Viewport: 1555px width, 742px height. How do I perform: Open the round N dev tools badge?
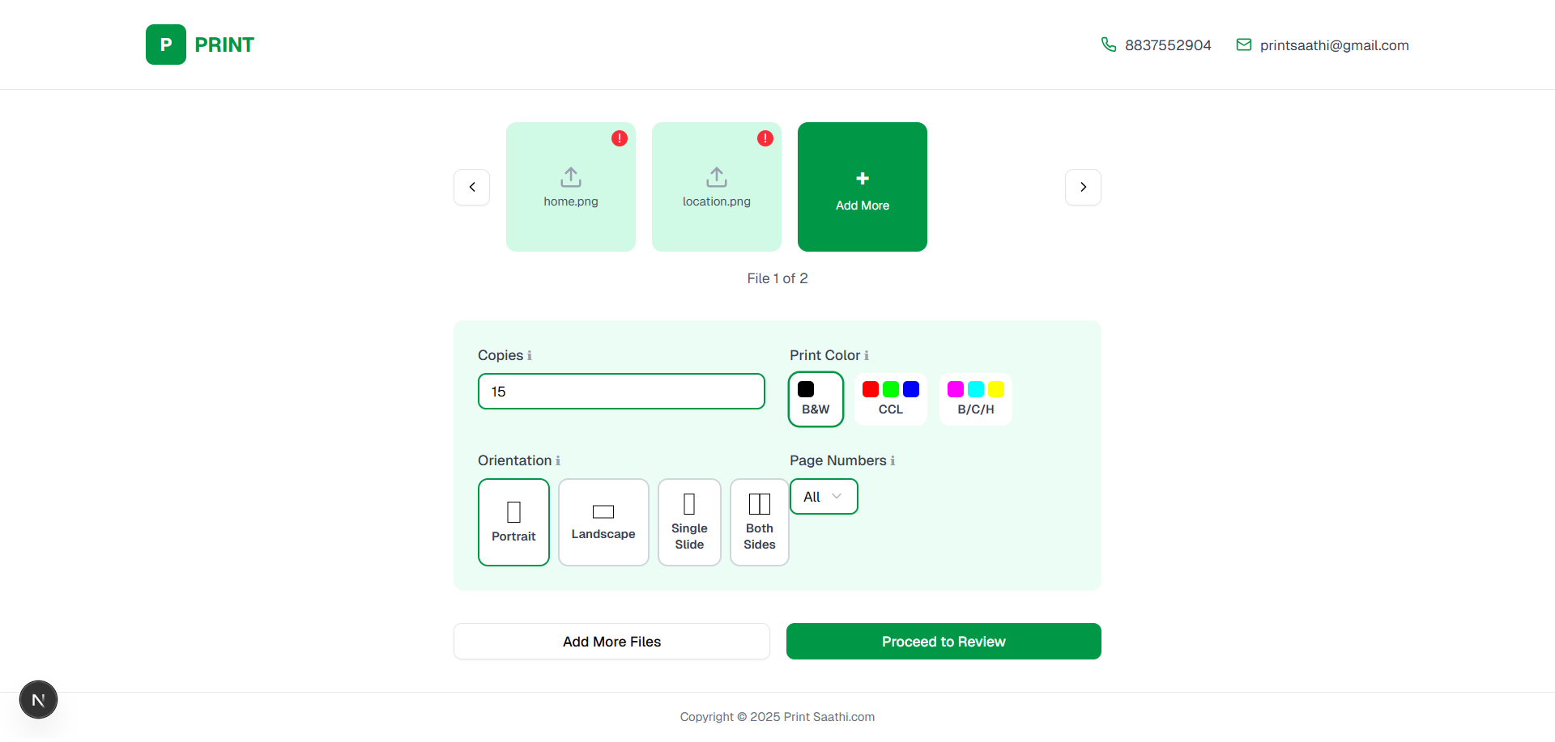(x=38, y=700)
